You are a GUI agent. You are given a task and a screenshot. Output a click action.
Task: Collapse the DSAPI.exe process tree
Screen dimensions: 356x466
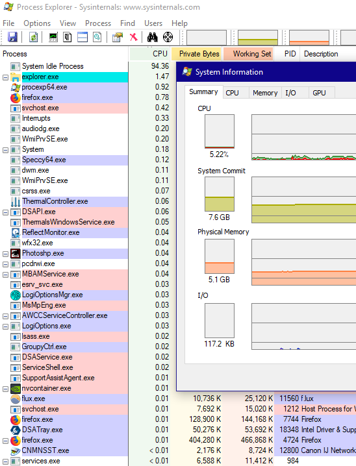[x=5, y=212]
